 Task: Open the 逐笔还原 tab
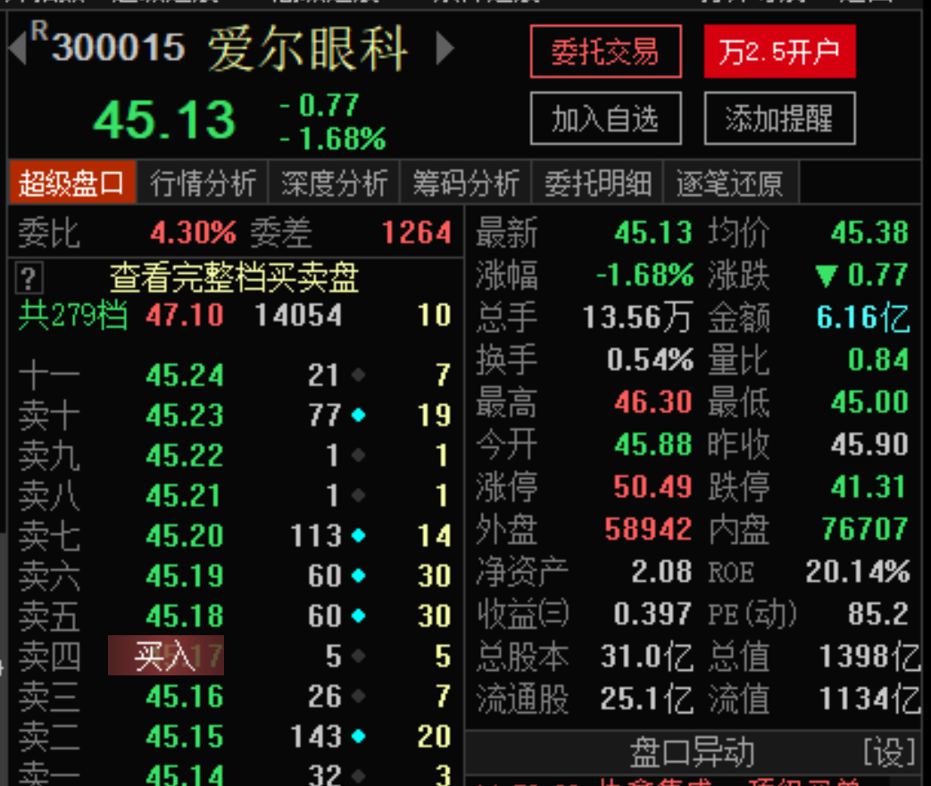[732, 182]
